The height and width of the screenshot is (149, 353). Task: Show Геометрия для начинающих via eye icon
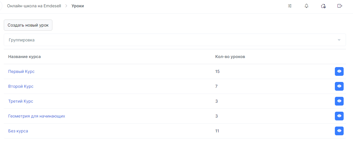click(x=339, y=116)
